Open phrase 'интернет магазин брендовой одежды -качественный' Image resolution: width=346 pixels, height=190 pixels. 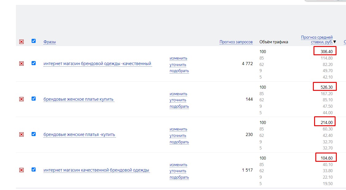pyautogui.click(x=97, y=64)
